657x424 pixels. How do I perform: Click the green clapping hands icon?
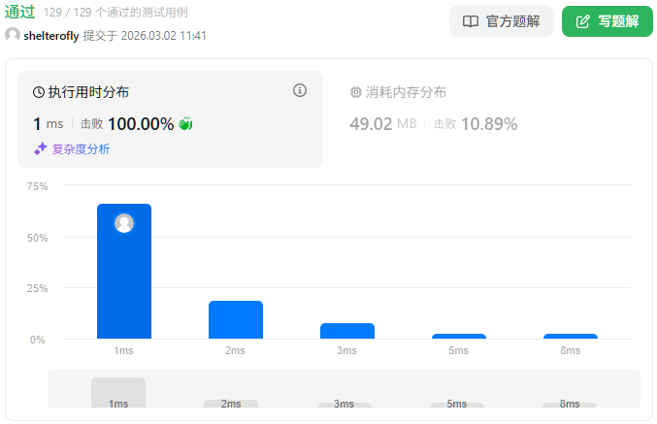click(x=185, y=123)
